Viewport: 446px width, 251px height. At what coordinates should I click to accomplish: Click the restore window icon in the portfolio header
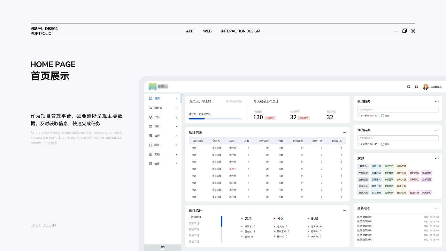coord(405,31)
